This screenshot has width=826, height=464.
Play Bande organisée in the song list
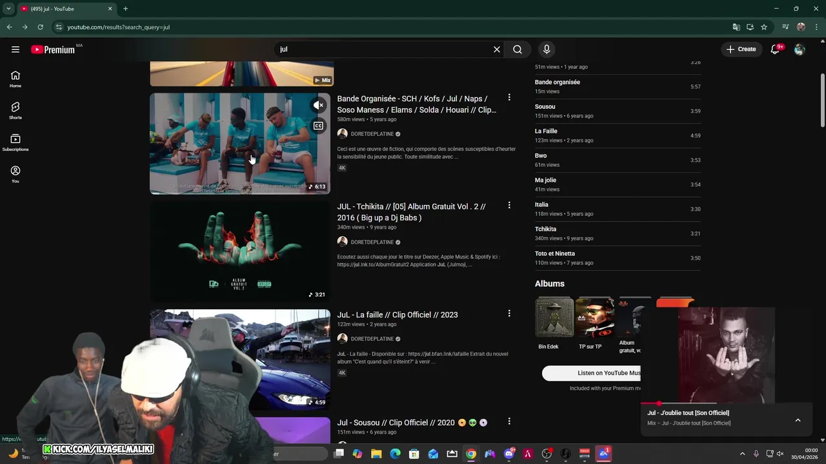point(618,86)
